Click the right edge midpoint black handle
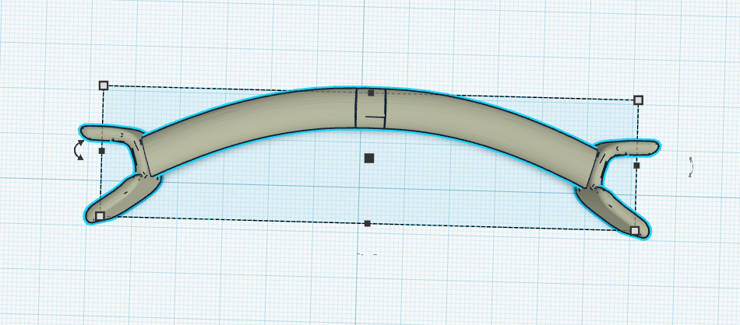The width and height of the screenshot is (740, 325). click(636, 165)
